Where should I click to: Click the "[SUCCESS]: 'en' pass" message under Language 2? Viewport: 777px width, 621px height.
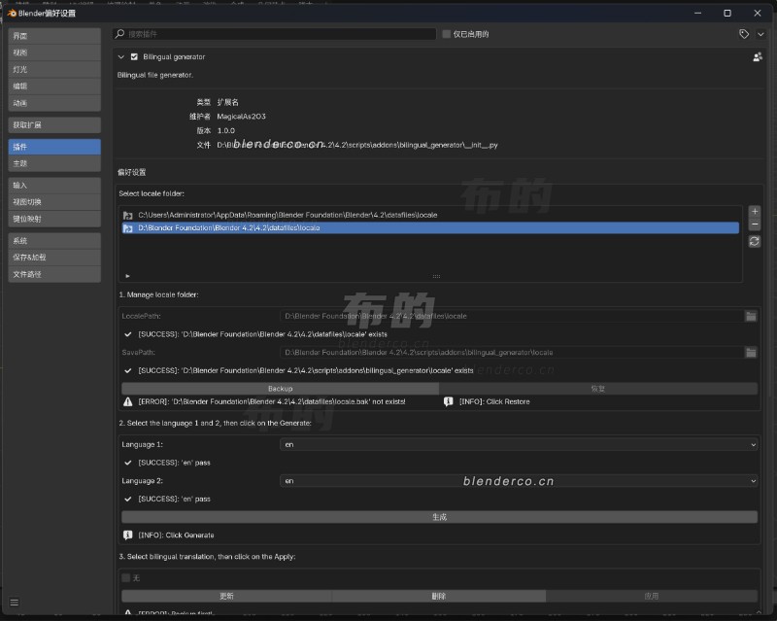coord(175,499)
